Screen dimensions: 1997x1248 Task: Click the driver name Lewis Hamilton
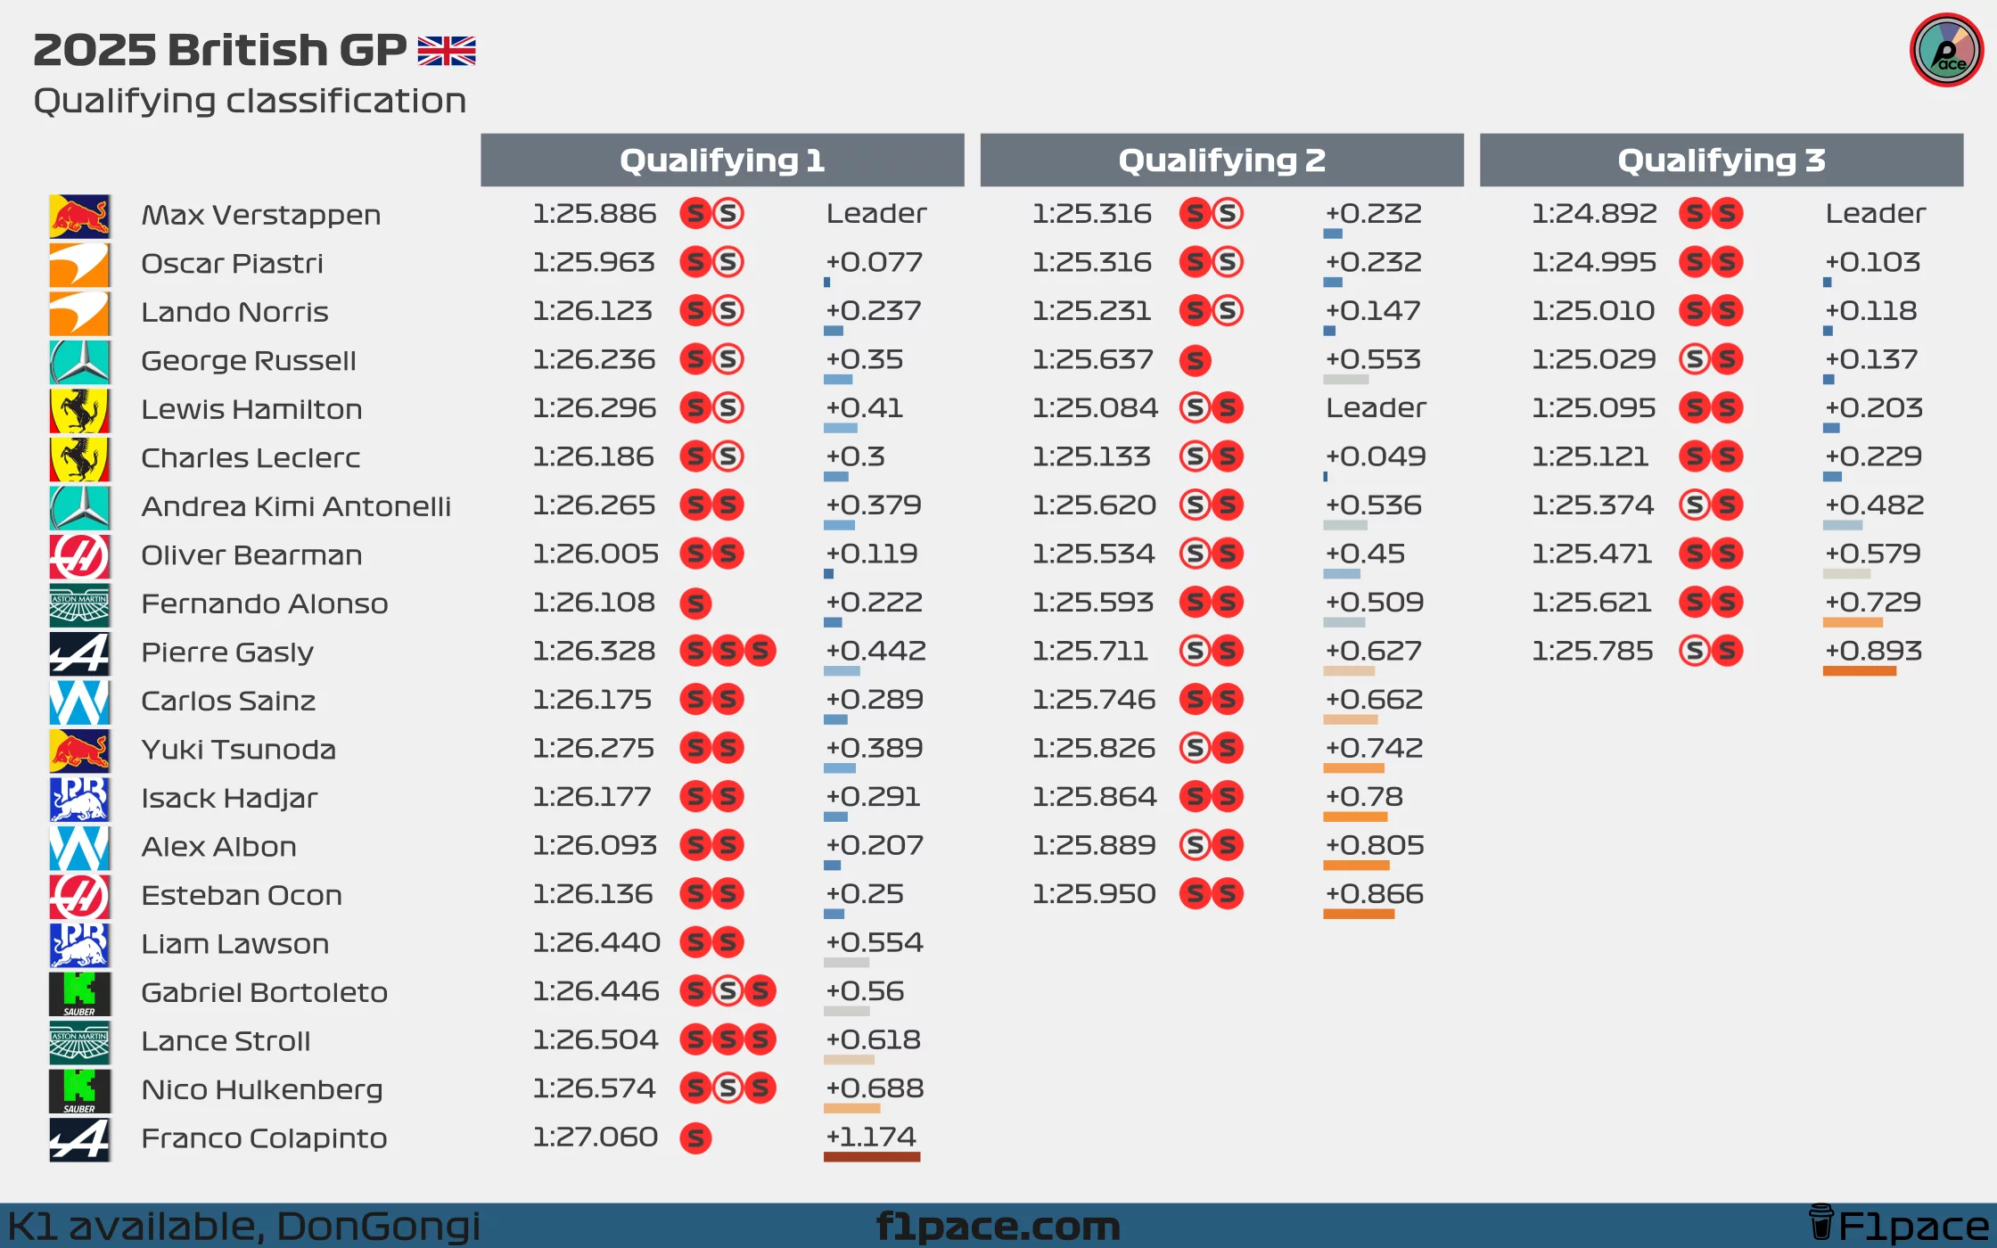251,410
